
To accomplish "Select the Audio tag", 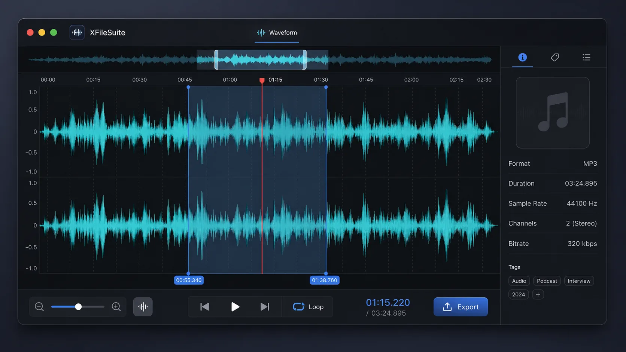I will 519,281.
